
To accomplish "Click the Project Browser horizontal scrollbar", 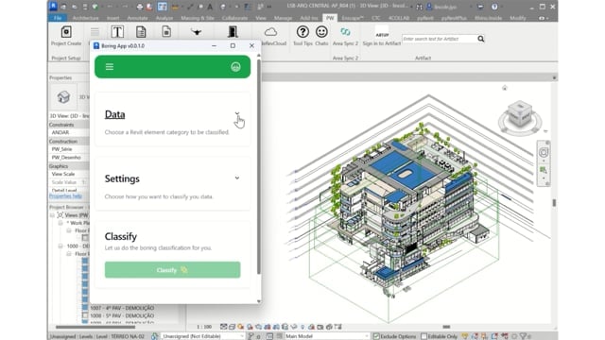I will point(95,327).
